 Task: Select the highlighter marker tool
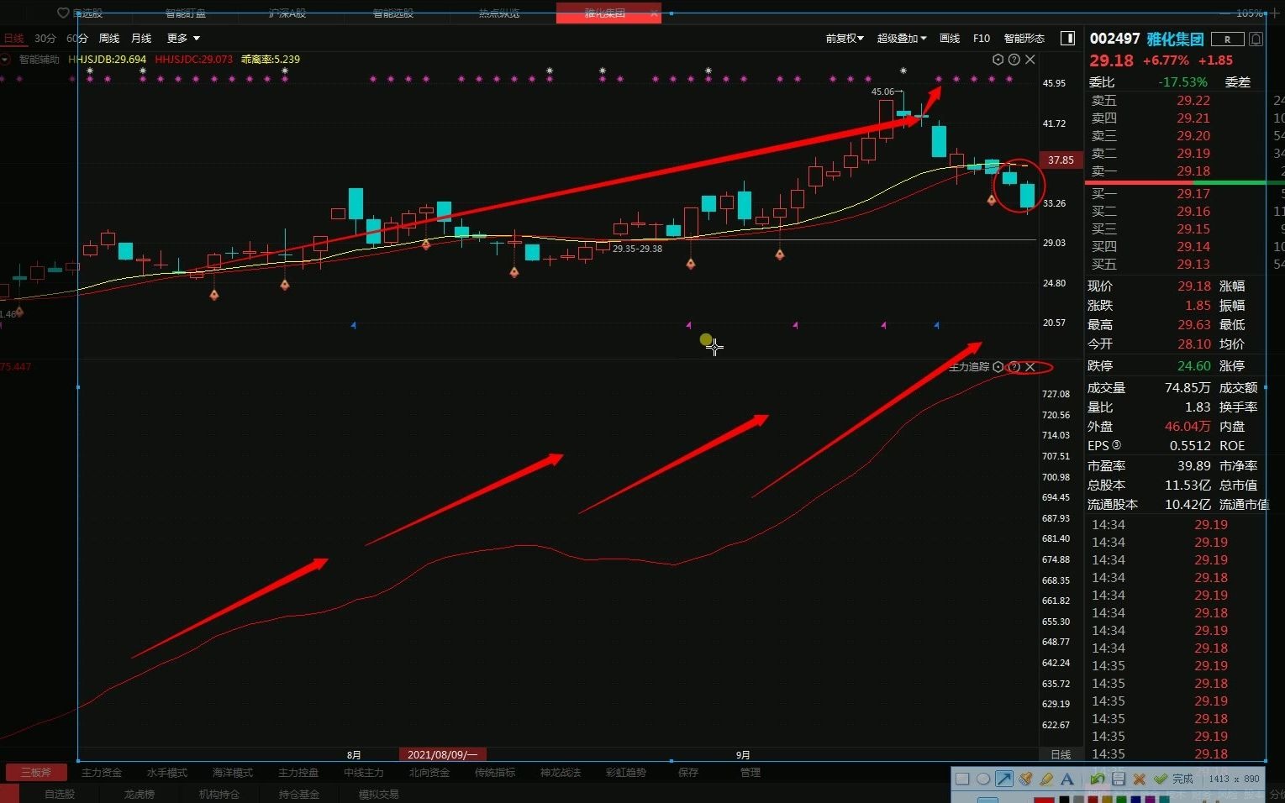[x=1046, y=779]
